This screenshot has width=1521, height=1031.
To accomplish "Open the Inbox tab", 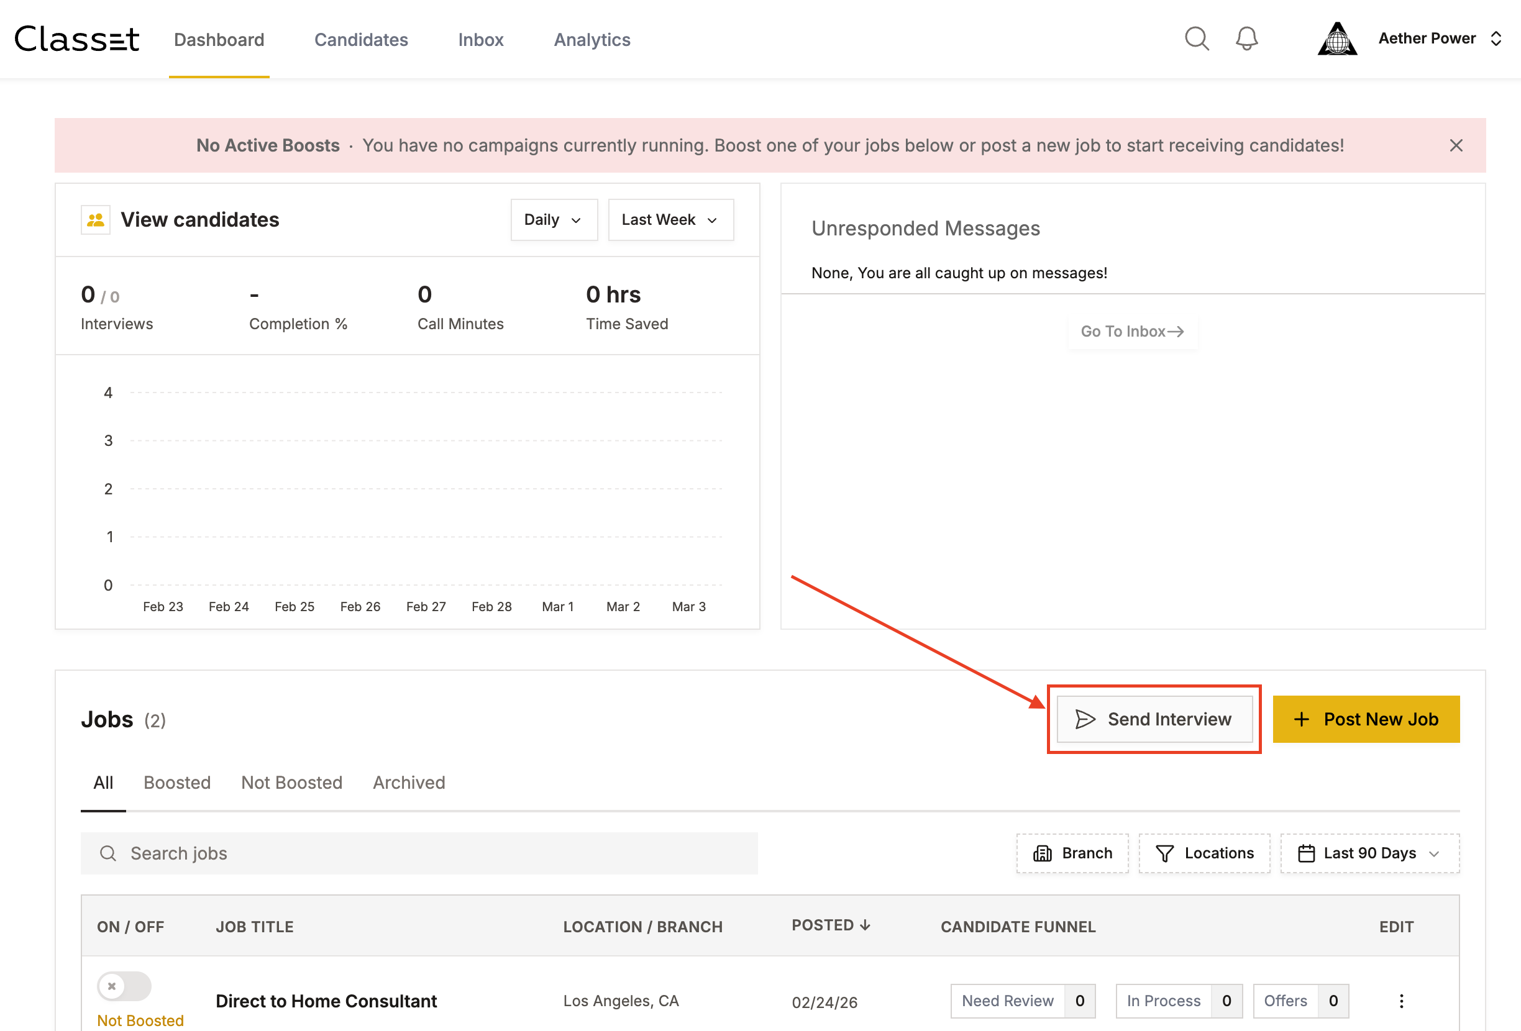I will click(x=481, y=40).
